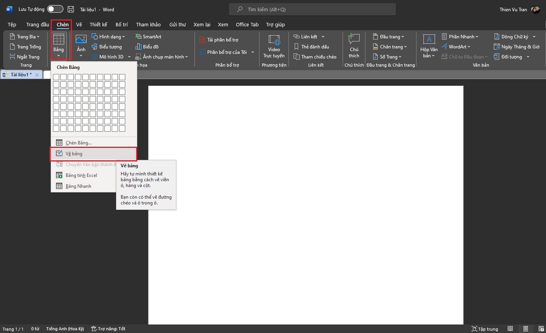Switch to the Trang đầu home tab
Screen dimensions: 546x333
38,24
